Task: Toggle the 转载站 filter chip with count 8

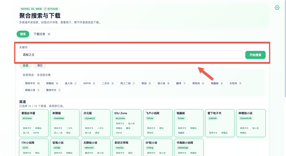Action: tap(52, 83)
